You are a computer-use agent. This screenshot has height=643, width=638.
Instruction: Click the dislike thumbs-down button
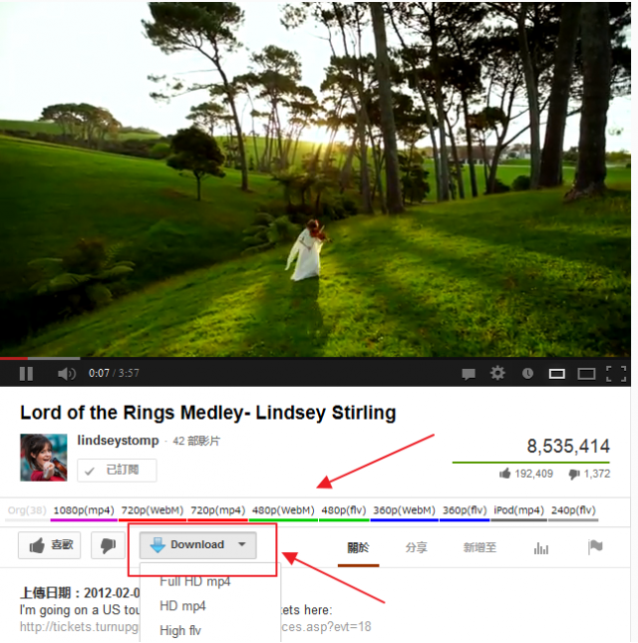pyautogui.click(x=108, y=545)
